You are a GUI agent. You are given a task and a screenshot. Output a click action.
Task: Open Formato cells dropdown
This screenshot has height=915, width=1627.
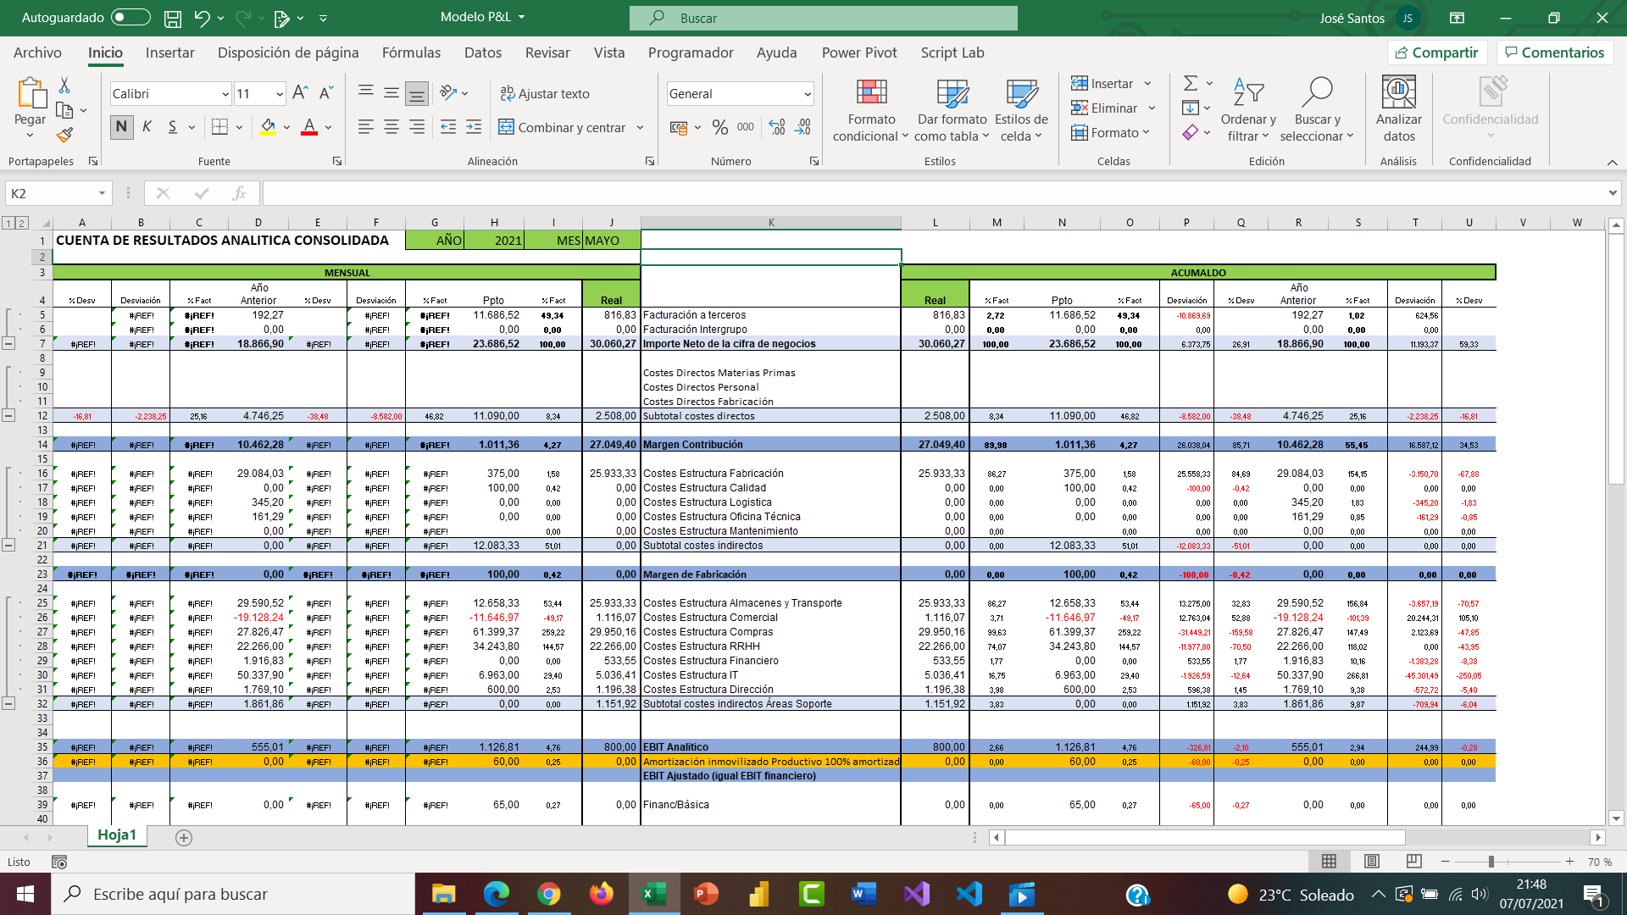1110,132
